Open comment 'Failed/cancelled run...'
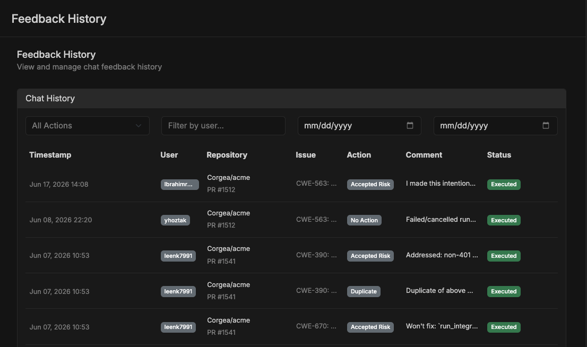 click(441, 219)
